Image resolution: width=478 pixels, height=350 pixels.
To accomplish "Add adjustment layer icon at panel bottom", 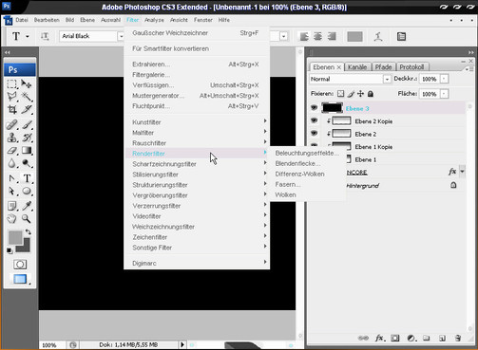I will pyautogui.click(x=411, y=338).
